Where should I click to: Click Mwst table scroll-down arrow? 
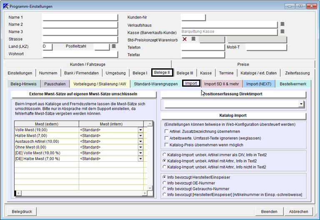tap(150, 188)
